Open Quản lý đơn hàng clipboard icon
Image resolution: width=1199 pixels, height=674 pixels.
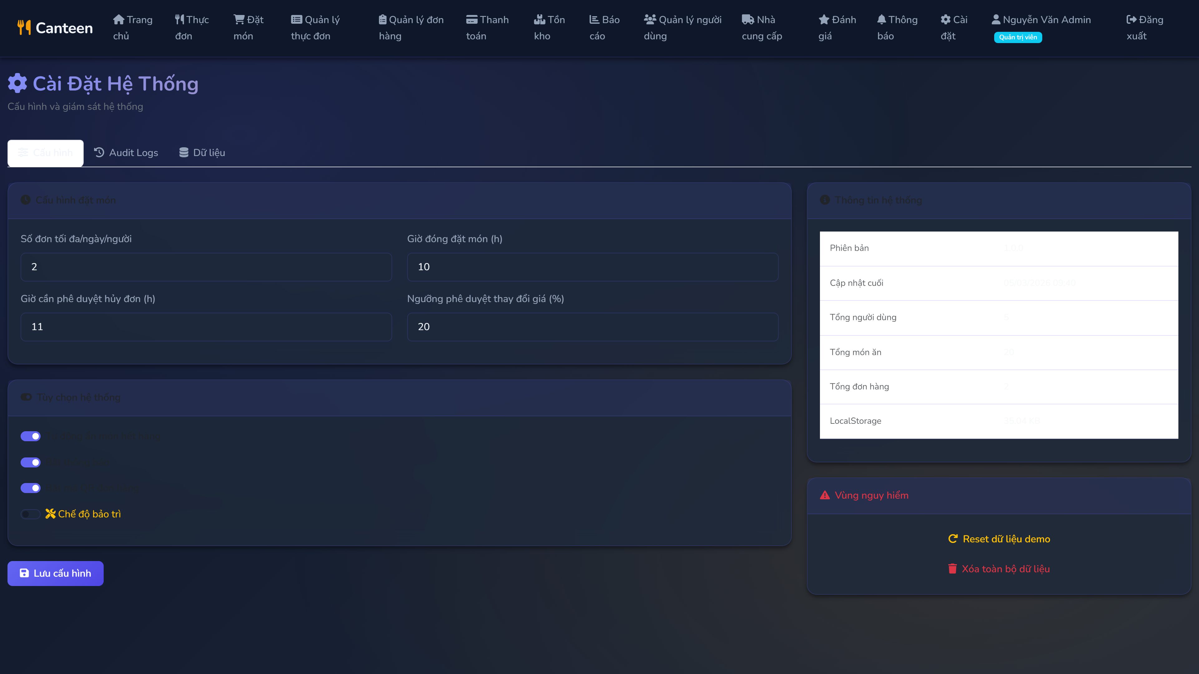382,20
